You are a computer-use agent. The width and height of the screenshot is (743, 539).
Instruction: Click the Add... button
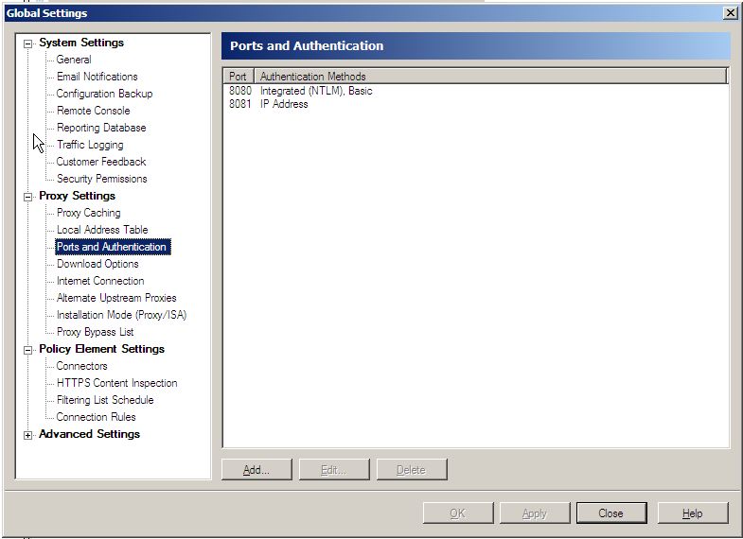point(256,470)
